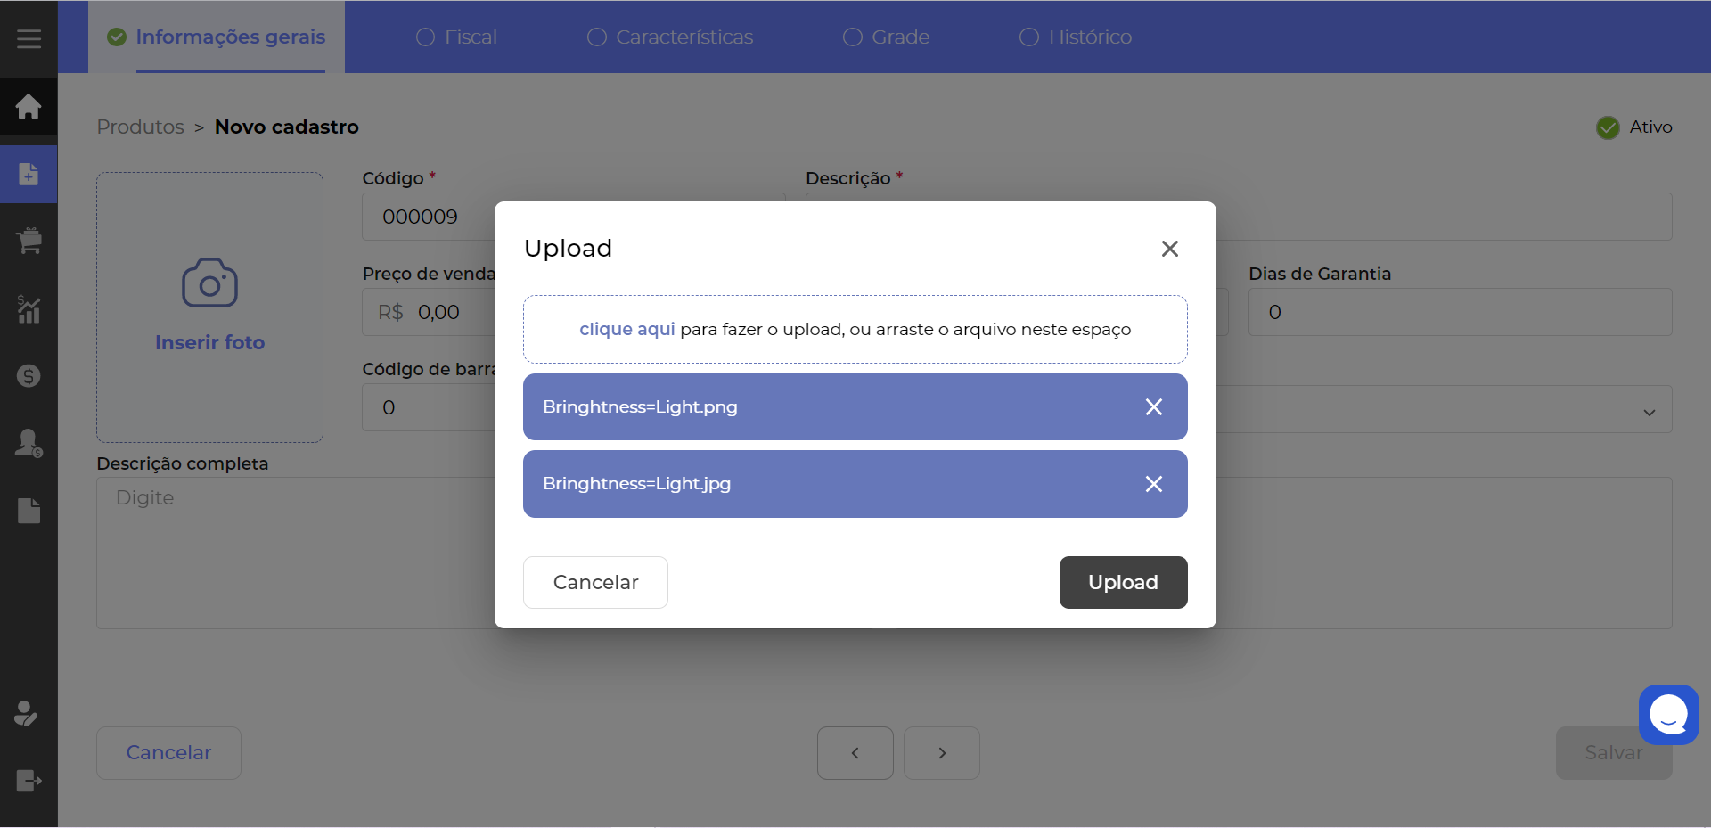Toggle the Ativo status checkmark
The image size is (1711, 828).
1608,127
